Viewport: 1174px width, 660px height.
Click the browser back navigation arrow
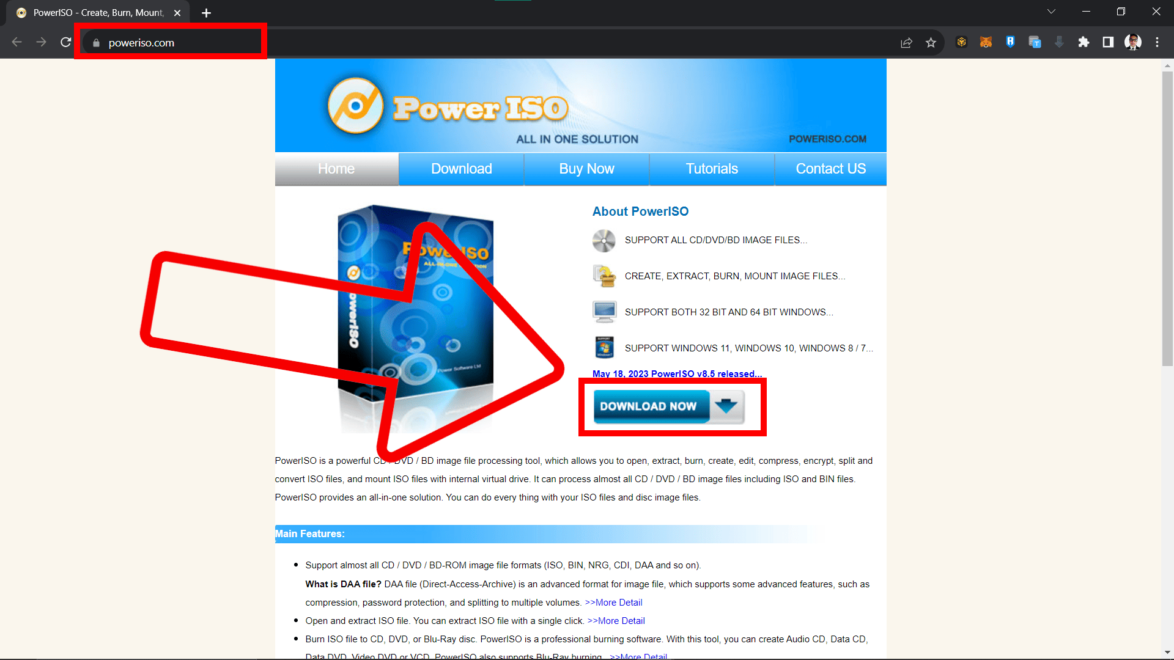(x=17, y=43)
